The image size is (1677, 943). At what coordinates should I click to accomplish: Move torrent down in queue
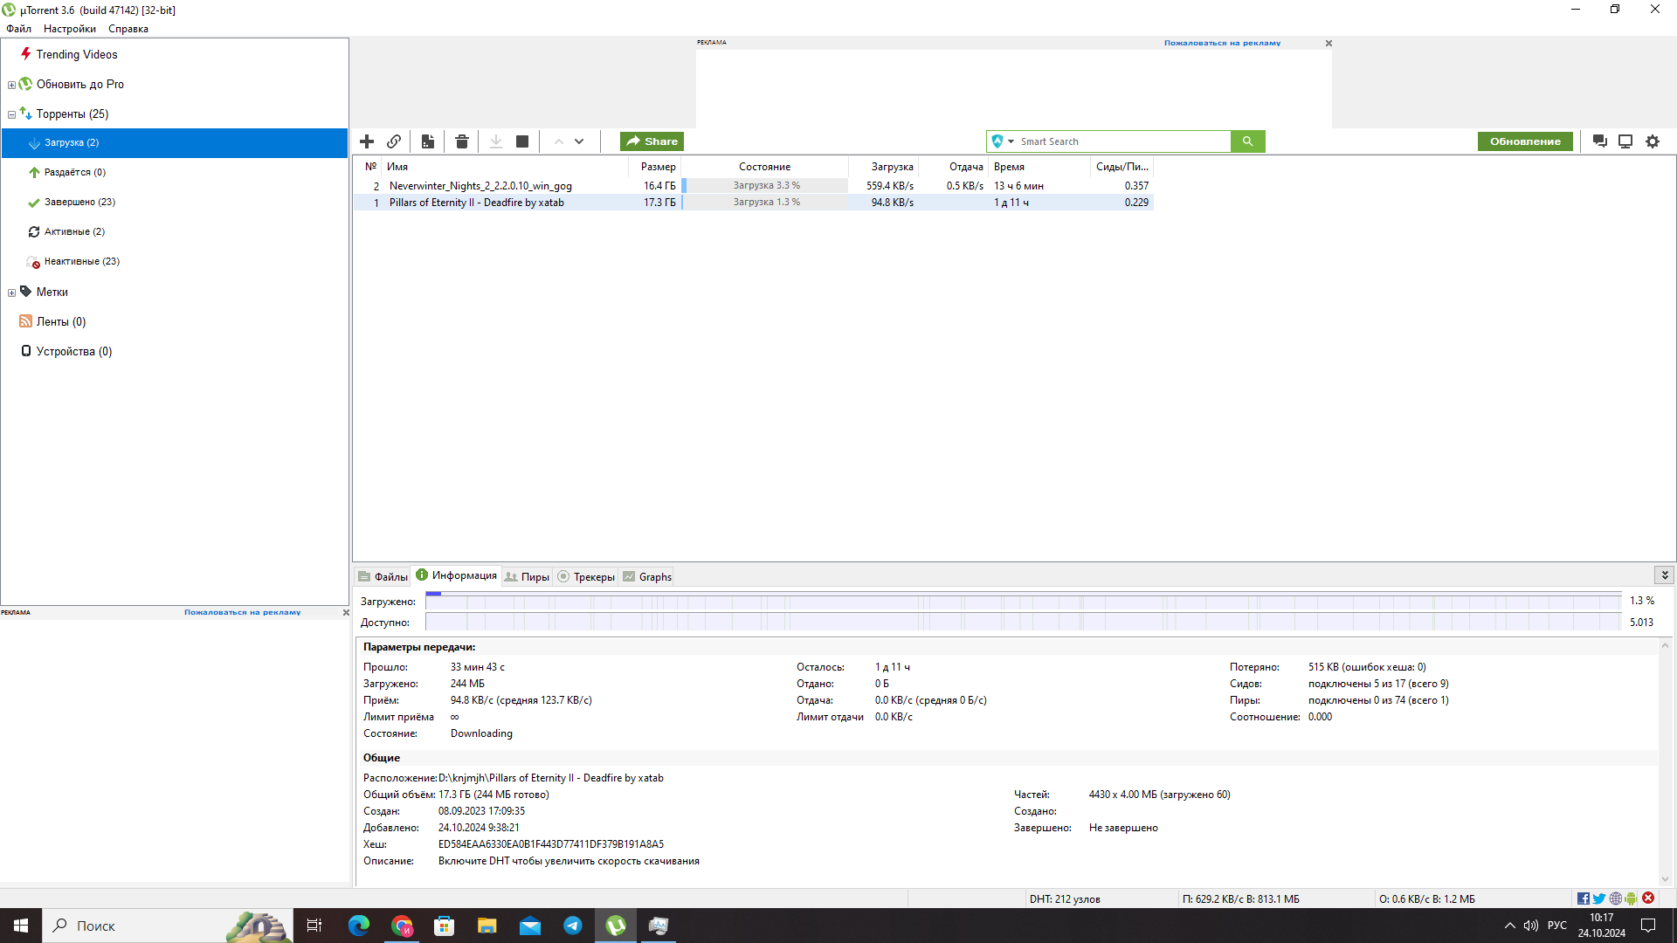[x=579, y=141]
